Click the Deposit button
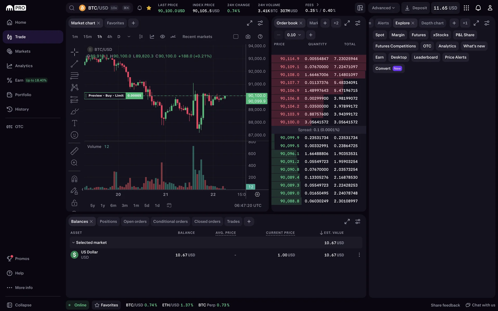 (x=416, y=8)
